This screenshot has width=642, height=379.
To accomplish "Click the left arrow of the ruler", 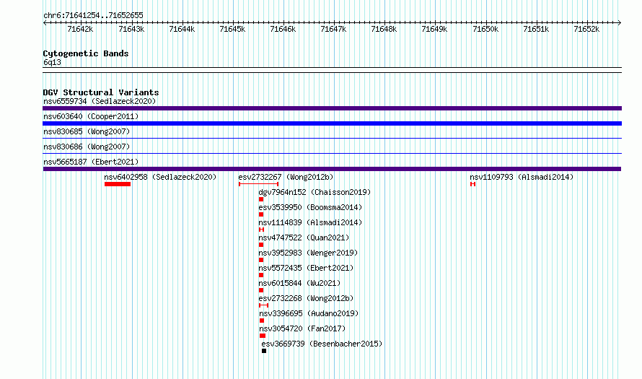I will (45, 23).
